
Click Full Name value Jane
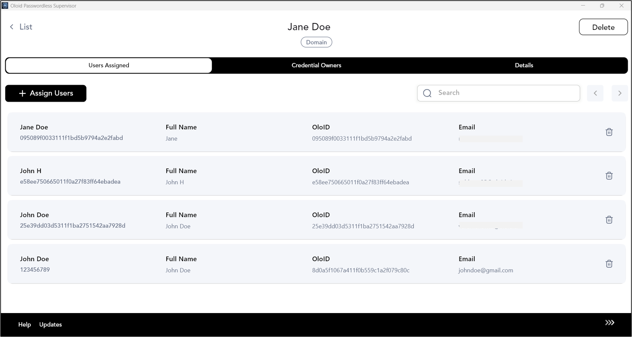pyautogui.click(x=171, y=138)
